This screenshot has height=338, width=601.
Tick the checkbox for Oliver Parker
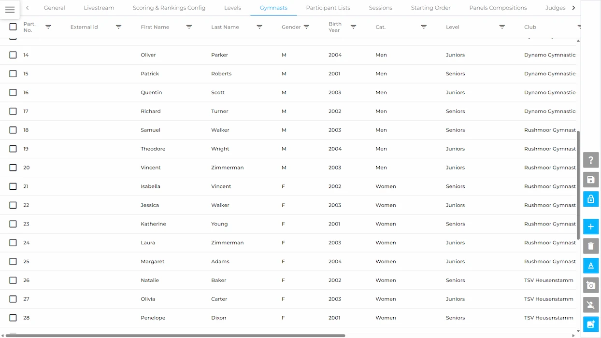click(x=13, y=55)
